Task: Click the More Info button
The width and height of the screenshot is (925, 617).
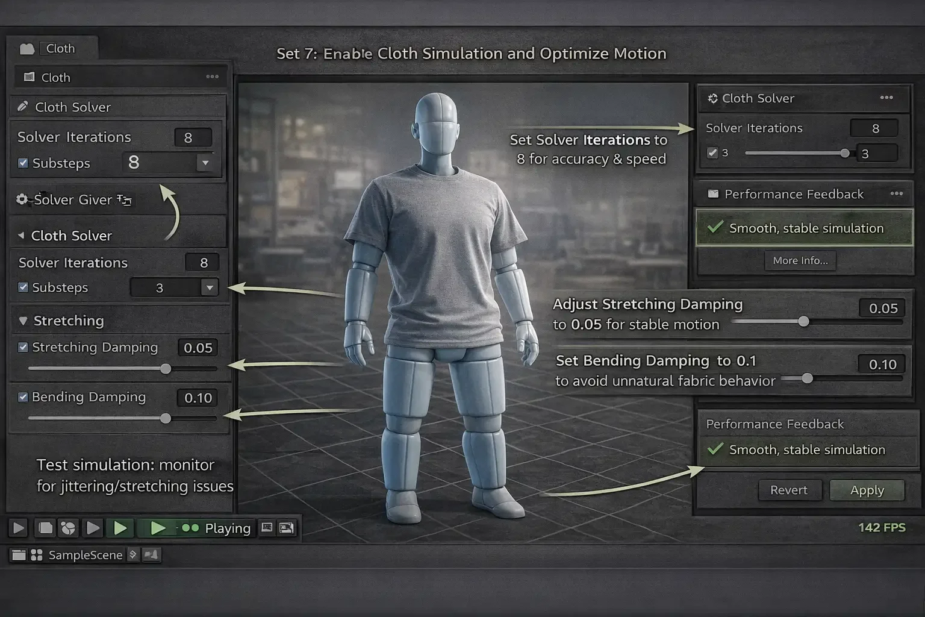Action: click(800, 260)
